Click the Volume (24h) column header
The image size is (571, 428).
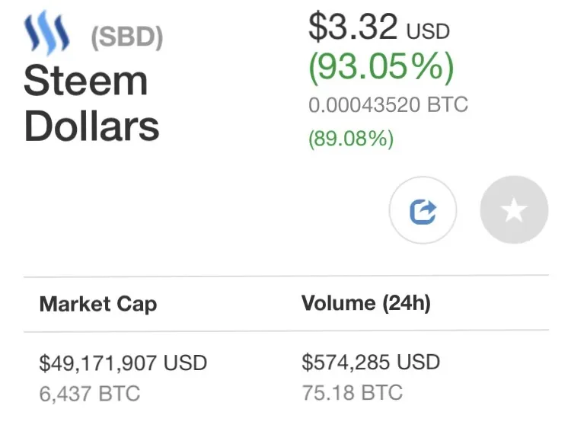(x=366, y=303)
